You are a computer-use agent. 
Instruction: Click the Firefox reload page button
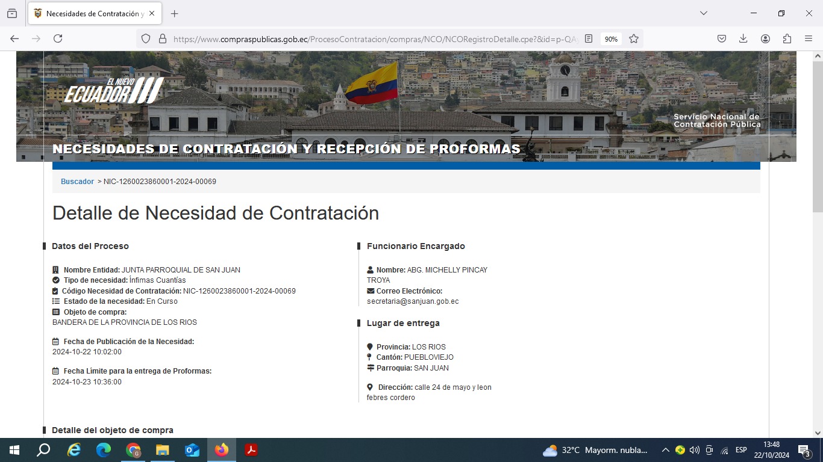(58, 38)
